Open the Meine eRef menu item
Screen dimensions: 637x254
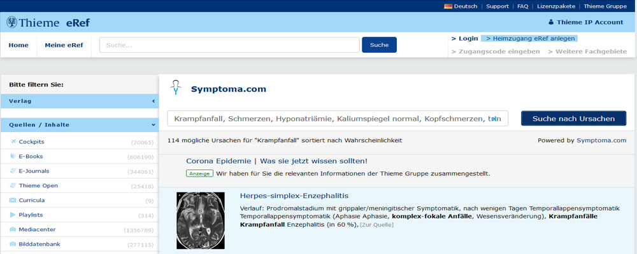64,45
